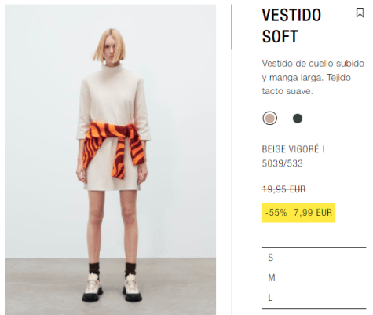Click the model's chunky boots in photo
The width and height of the screenshot is (373, 315).
(112, 287)
